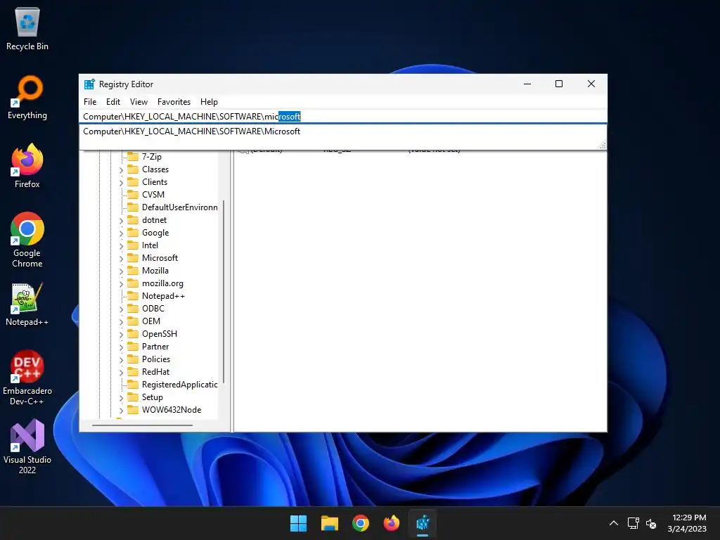Select the Setup key

pos(152,397)
